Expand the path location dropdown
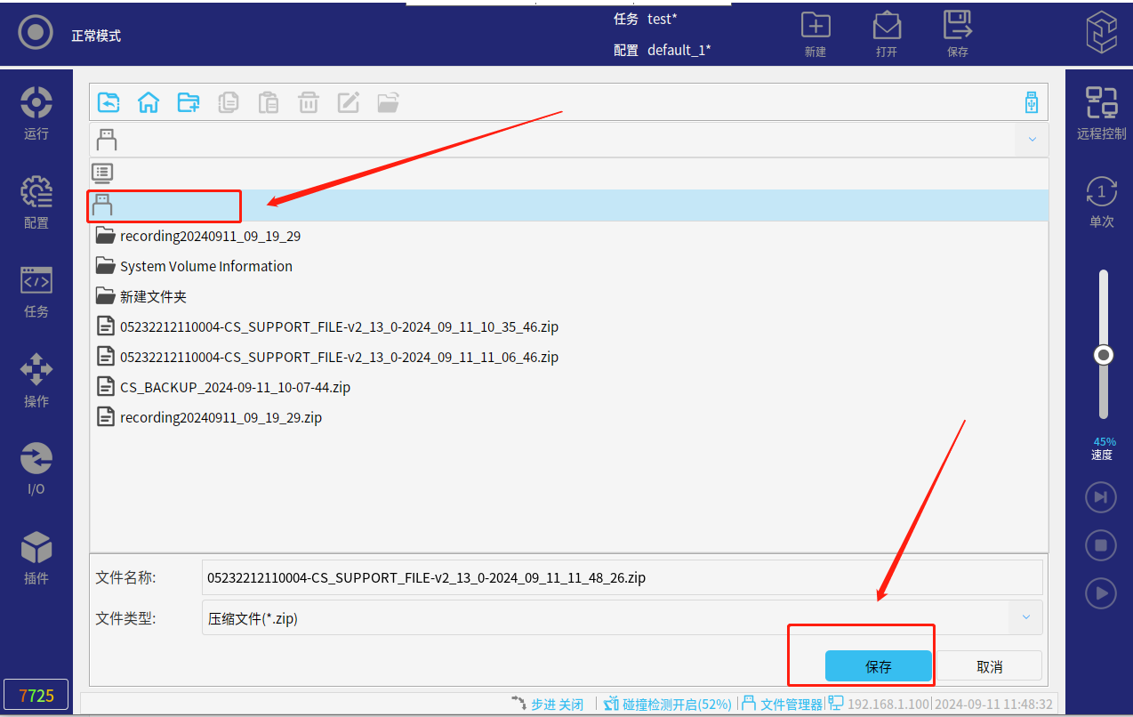The width and height of the screenshot is (1133, 717). 1032,140
